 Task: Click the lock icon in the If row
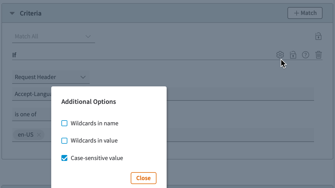point(293,54)
